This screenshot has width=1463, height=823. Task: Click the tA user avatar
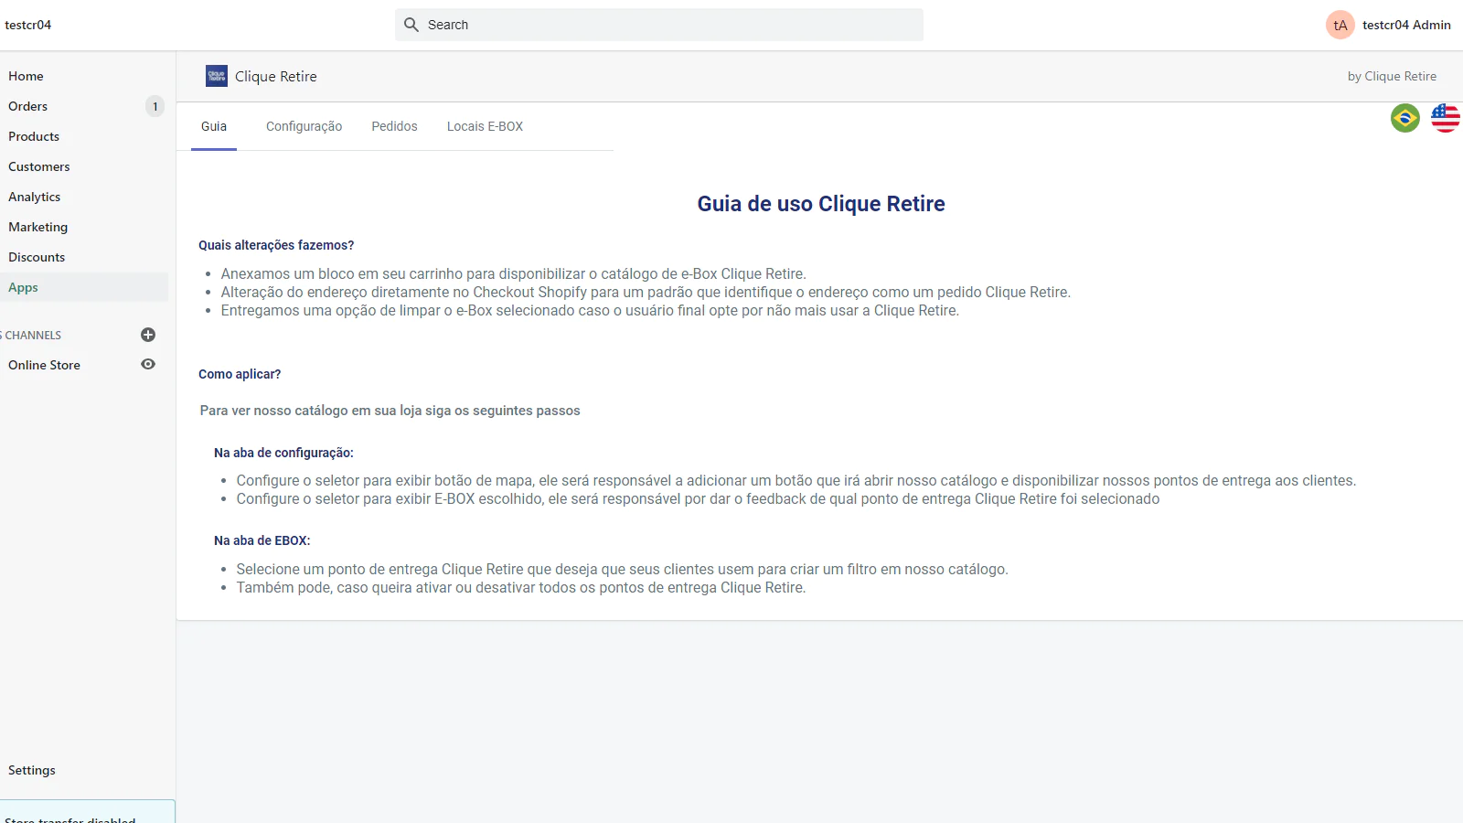(x=1340, y=25)
